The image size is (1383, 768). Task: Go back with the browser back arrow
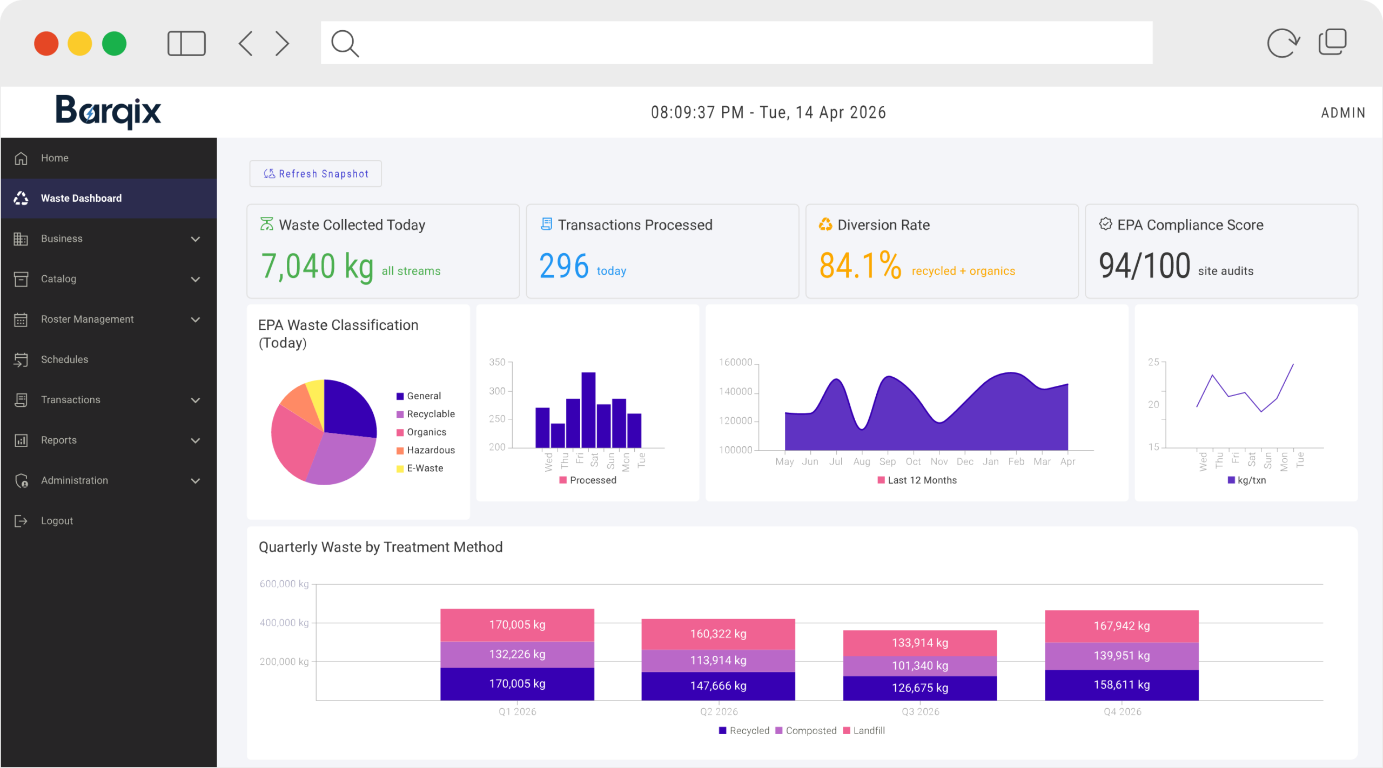point(246,43)
